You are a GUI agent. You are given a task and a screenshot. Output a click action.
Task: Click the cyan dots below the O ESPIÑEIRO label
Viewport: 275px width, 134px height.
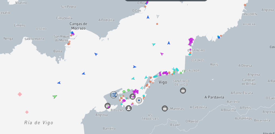click(x=190, y=54)
